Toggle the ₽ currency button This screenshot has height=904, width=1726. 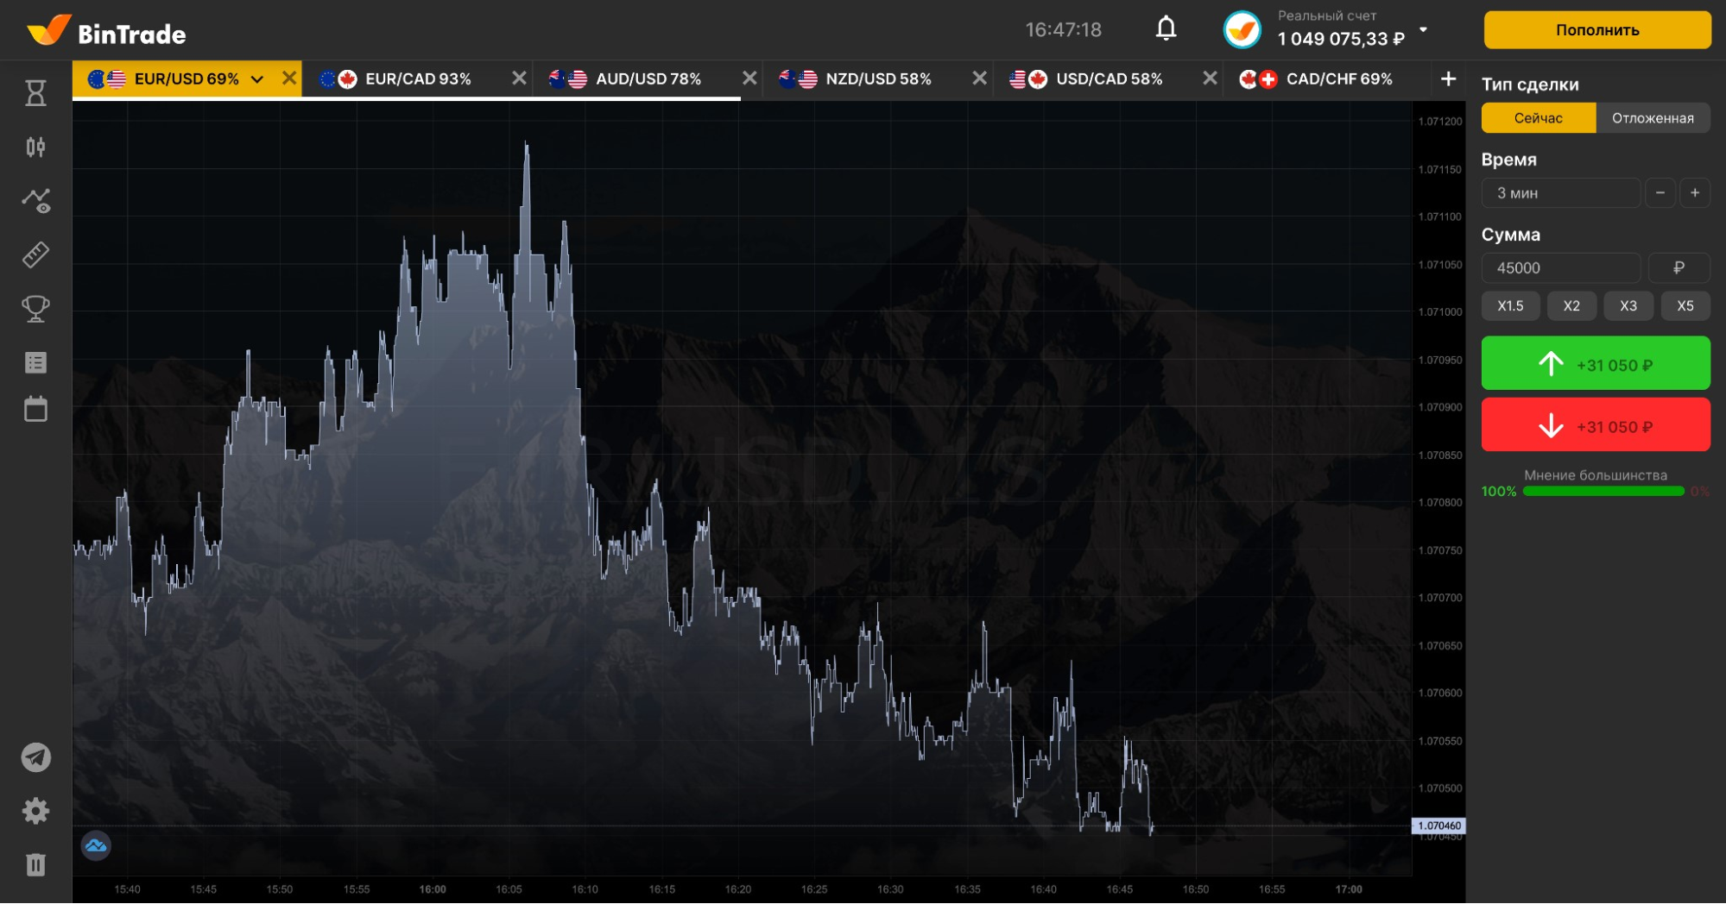[x=1678, y=268]
